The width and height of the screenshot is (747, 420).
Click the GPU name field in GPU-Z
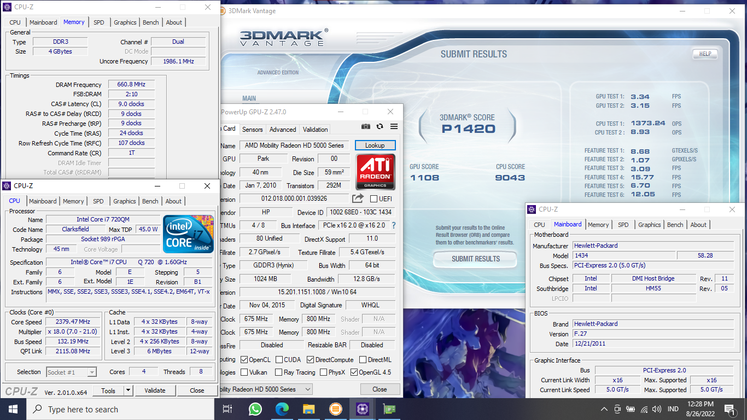pos(294,145)
